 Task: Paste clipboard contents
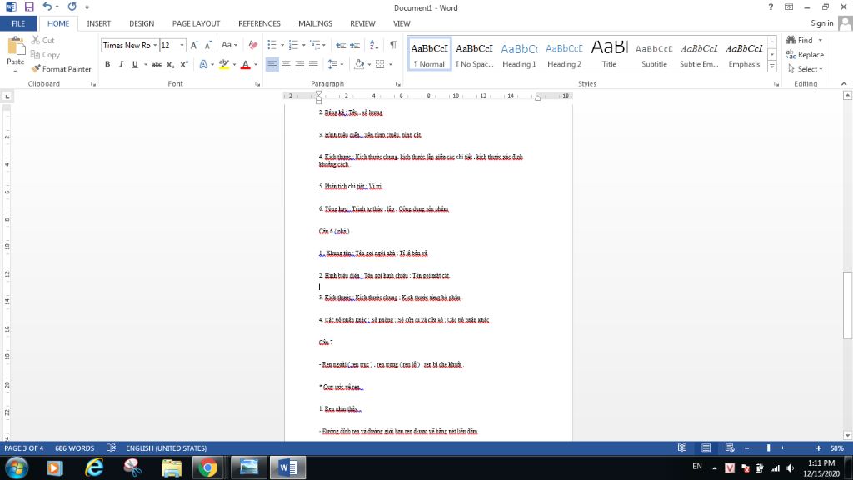(x=15, y=55)
